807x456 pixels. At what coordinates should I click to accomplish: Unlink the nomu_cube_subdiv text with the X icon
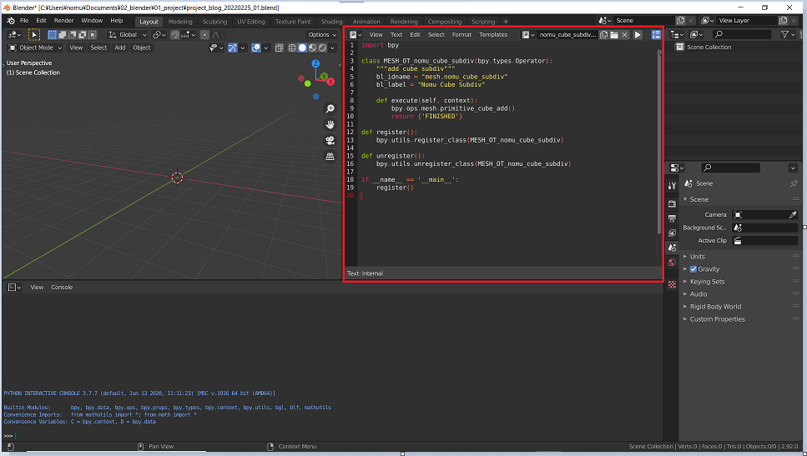click(x=625, y=35)
